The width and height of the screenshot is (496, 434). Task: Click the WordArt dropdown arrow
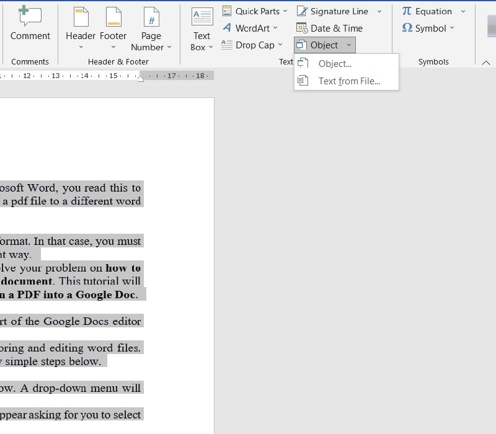275,28
